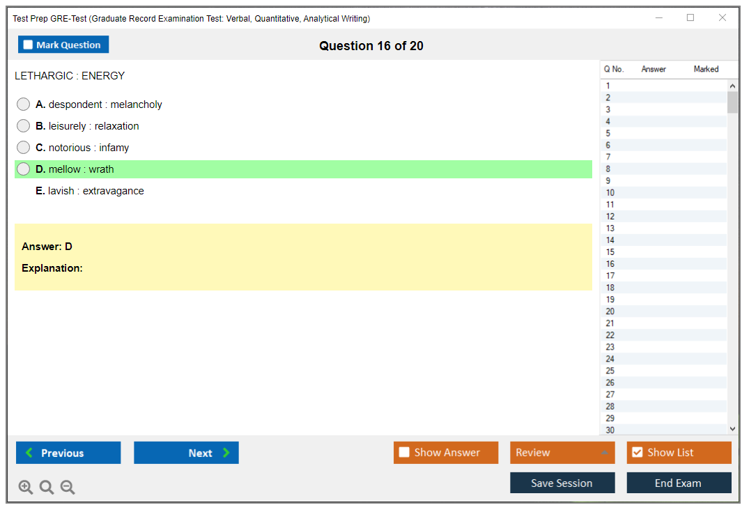The height and width of the screenshot is (512, 749).
Task: Select question 1 in the list
Action: [x=608, y=86]
